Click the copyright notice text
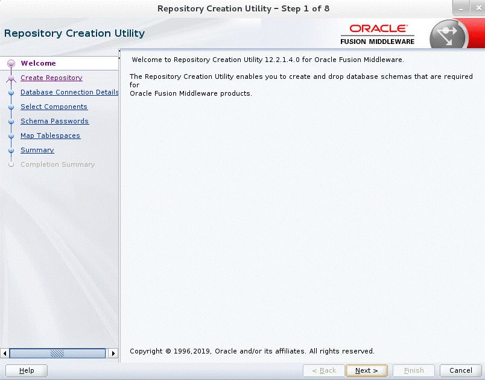The height and width of the screenshot is (380, 485). [252, 351]
